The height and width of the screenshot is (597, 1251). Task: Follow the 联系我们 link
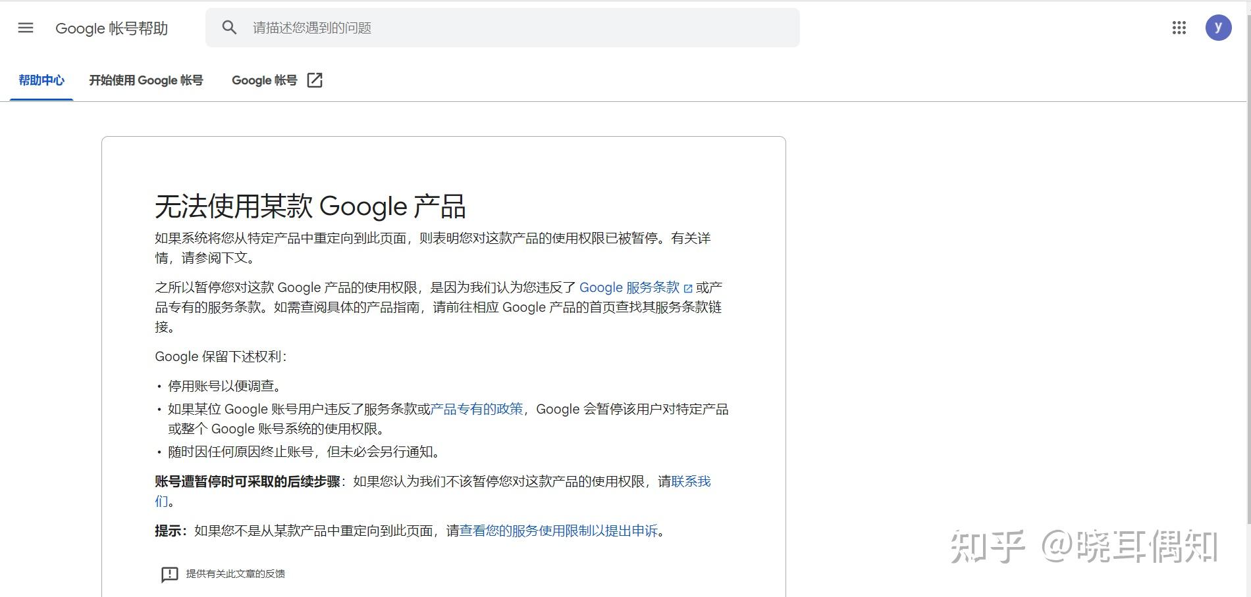691,481
